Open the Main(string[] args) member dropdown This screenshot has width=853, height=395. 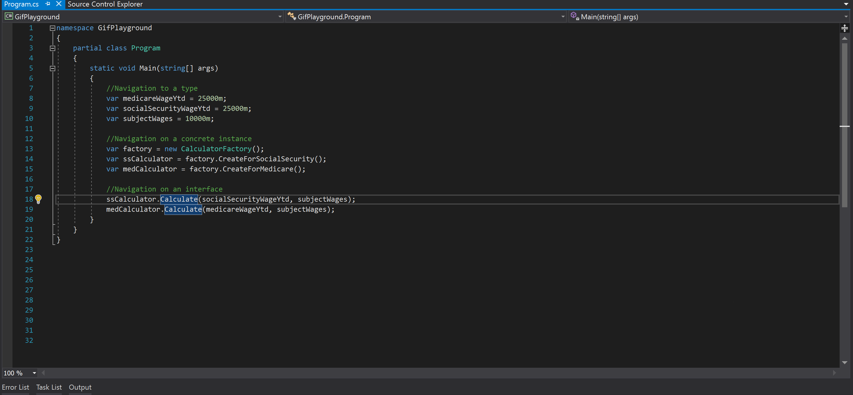click(x=846, y=16)
